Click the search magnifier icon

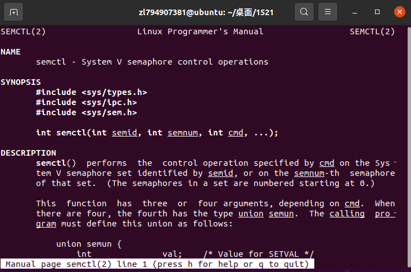tap(304, 12)
